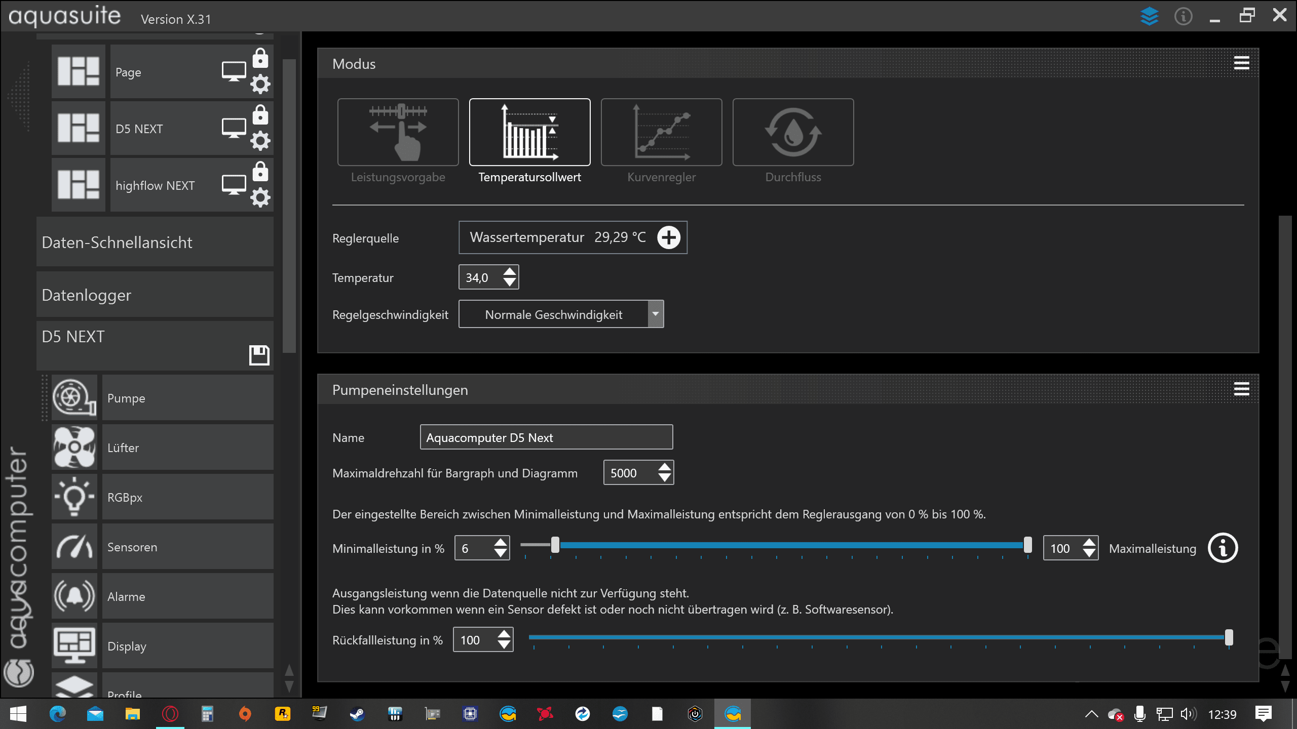
Task: Increase Maximaldrehzahl value
Action: (665, 467)
